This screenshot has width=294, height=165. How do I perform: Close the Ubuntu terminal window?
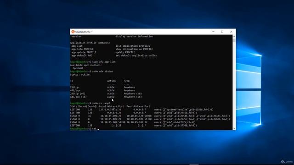[x=231, y=32]
